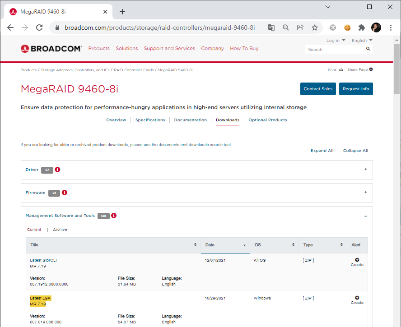Click info icon beside Management Software and Tools

tap(114, 215)
